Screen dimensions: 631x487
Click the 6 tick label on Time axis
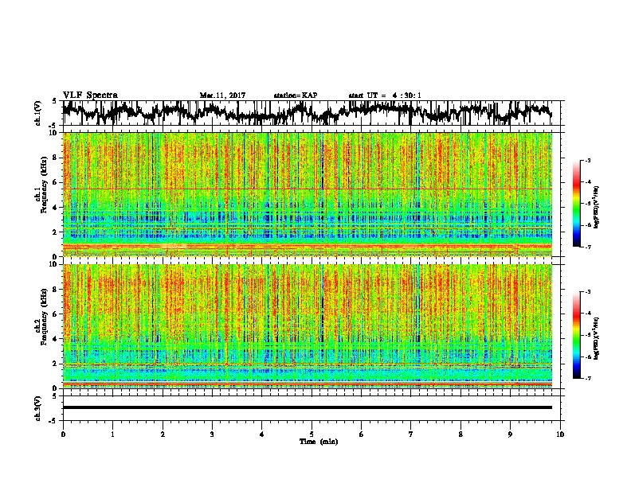[362, 434]
